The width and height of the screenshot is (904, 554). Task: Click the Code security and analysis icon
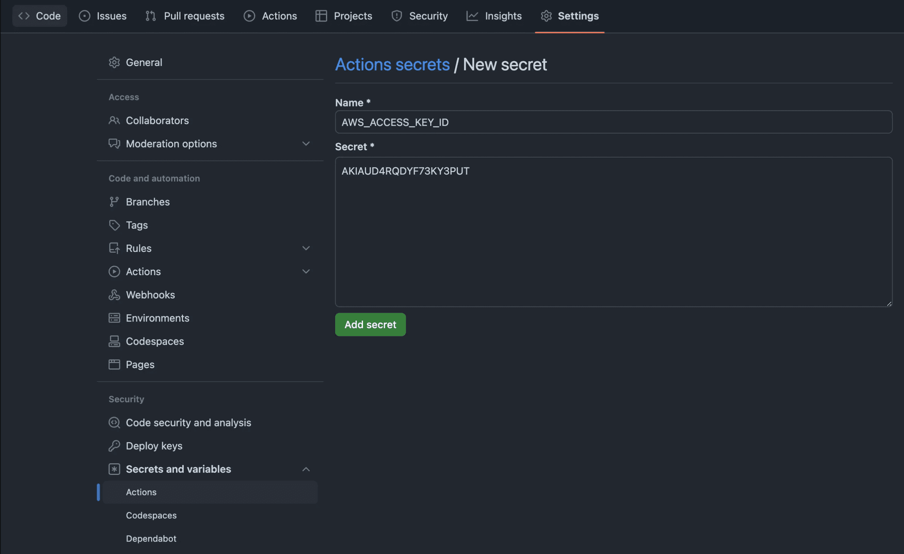coord(114,423)
